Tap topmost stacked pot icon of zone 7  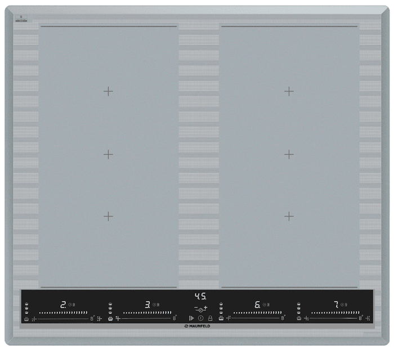299,304
